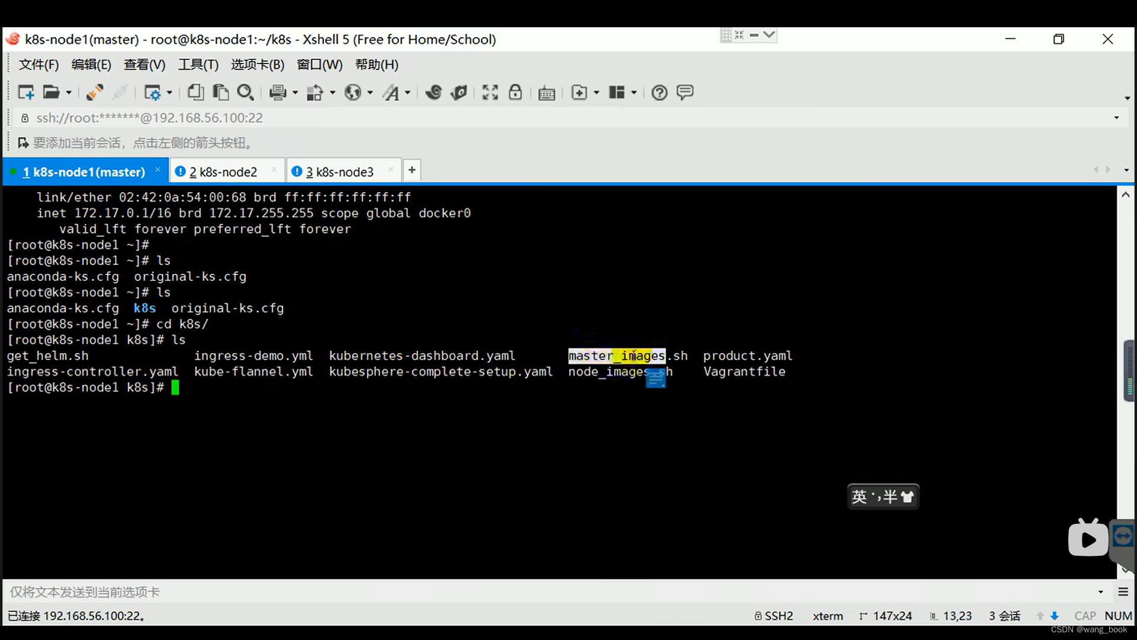The height and width of the screenshot is (640, 1137).
Task: Click the CAP lock status indicator
Action: [1085, 616]
